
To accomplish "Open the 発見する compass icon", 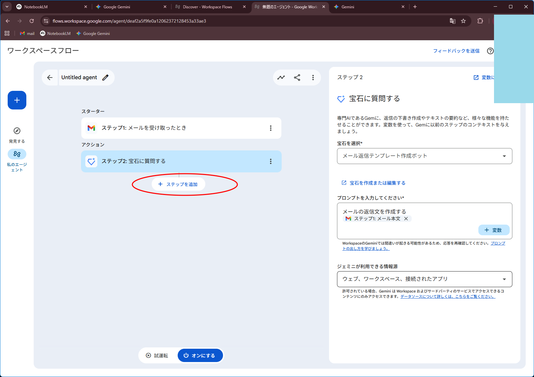I will click(17, 131).
